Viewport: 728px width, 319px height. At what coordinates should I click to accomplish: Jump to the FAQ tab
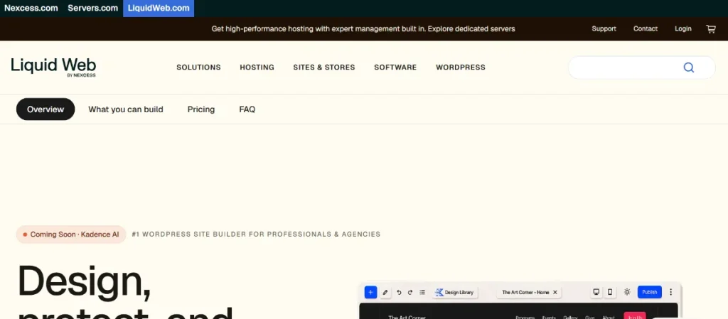[x=247, y=109]
